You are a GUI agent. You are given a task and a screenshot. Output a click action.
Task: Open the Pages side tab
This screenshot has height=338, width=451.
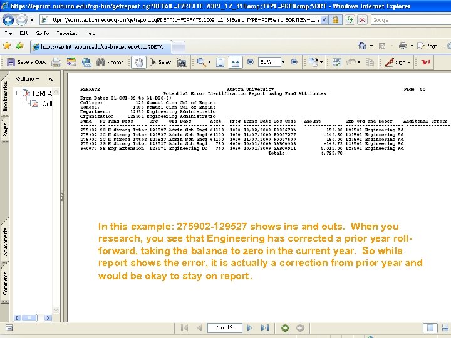(5, 130)
